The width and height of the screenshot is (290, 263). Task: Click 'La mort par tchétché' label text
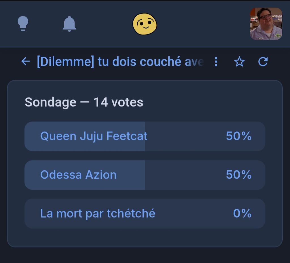[98, 213]
